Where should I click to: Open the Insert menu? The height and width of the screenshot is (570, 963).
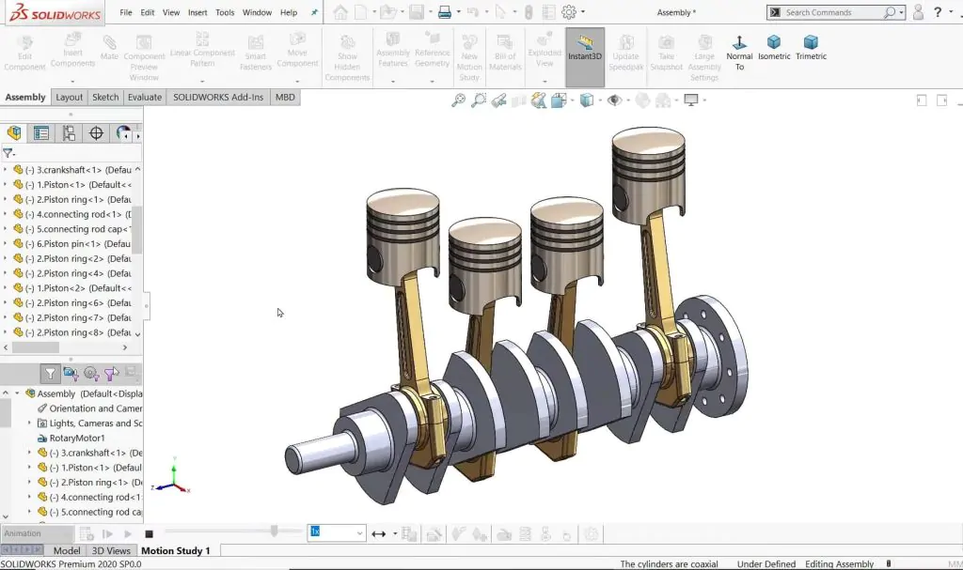pos(197,12)
